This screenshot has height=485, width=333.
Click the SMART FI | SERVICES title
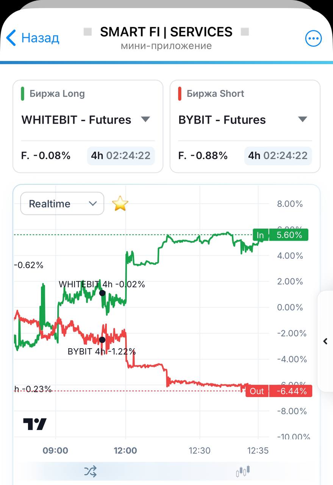(x=166, y=32)
